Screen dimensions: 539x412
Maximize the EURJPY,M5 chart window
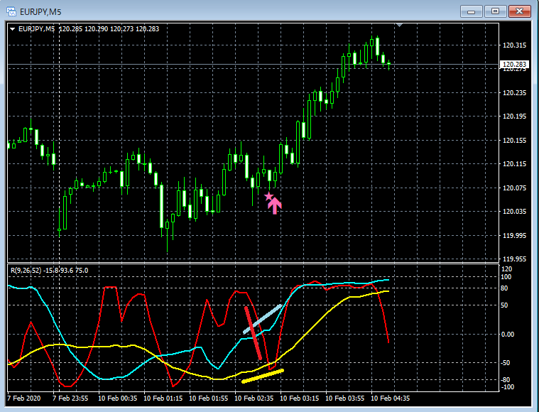coord(495,11)
